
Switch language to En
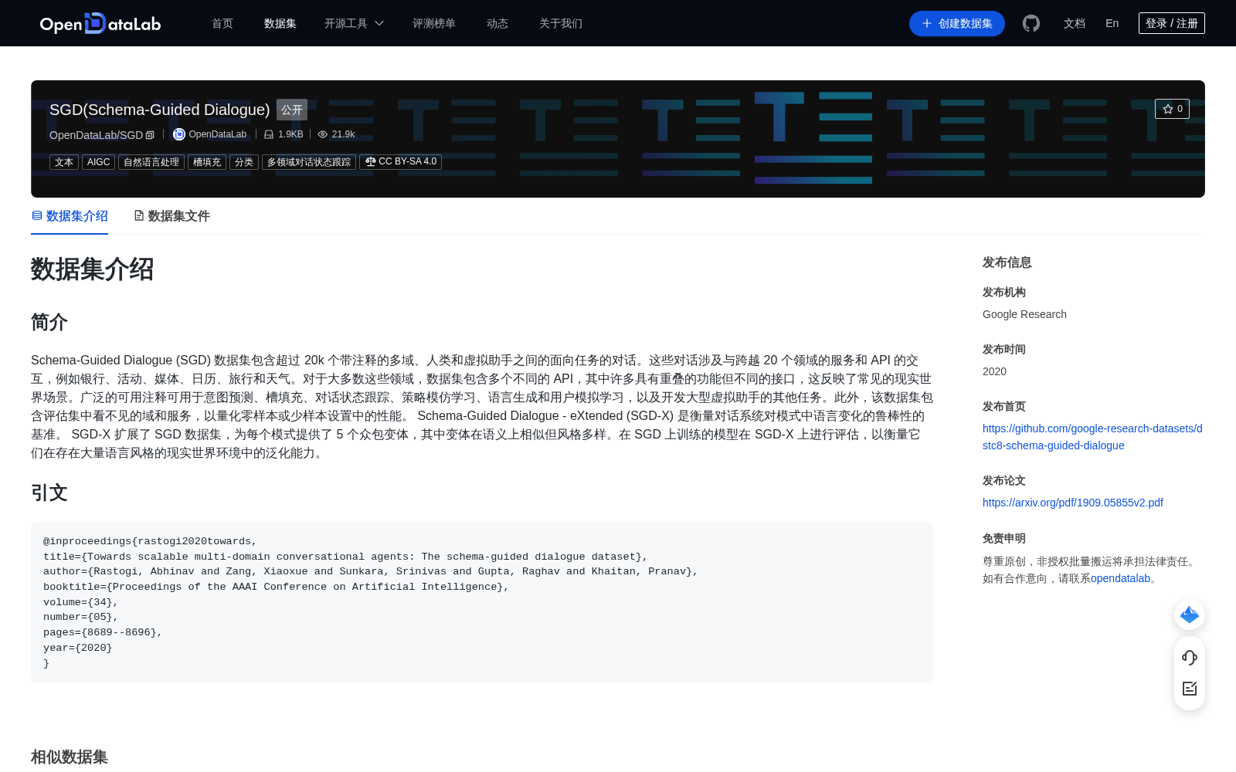tap(1112, 23)
